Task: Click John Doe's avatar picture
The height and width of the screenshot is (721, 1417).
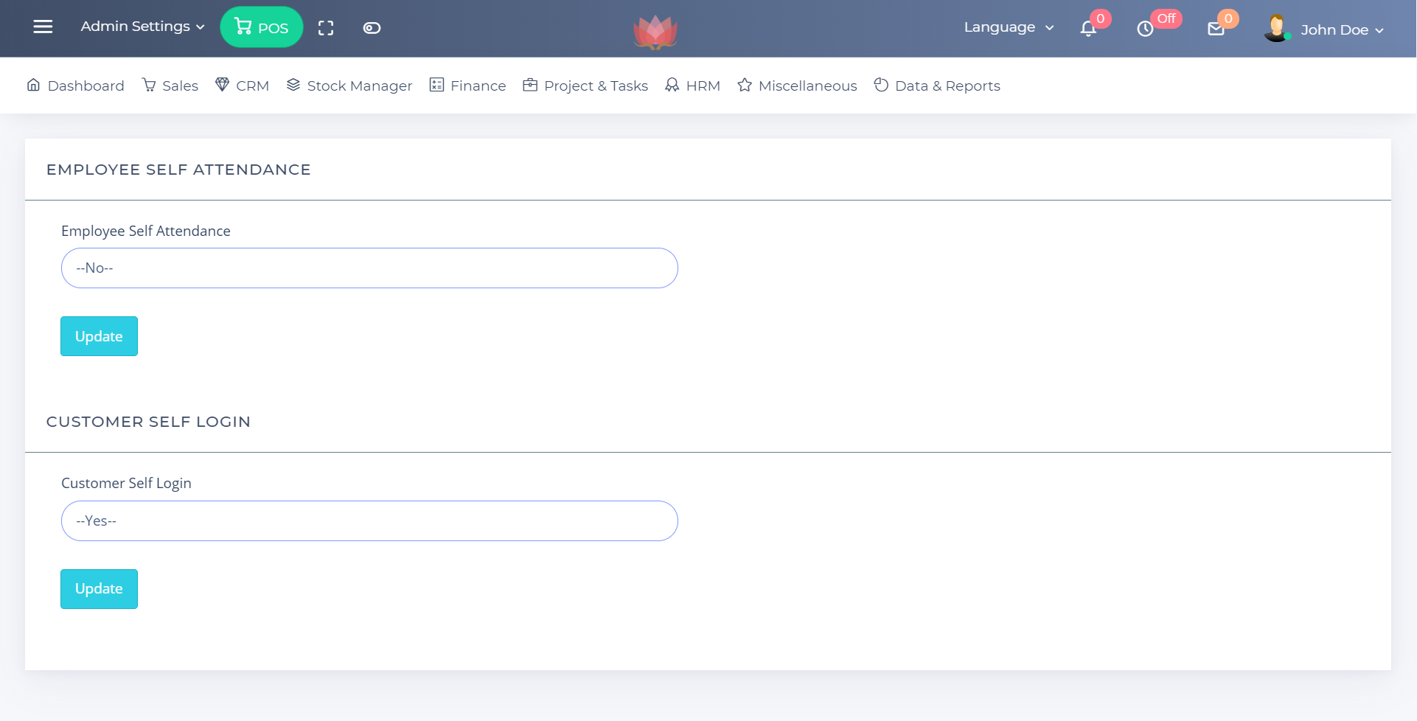Action: point(1276,29)
